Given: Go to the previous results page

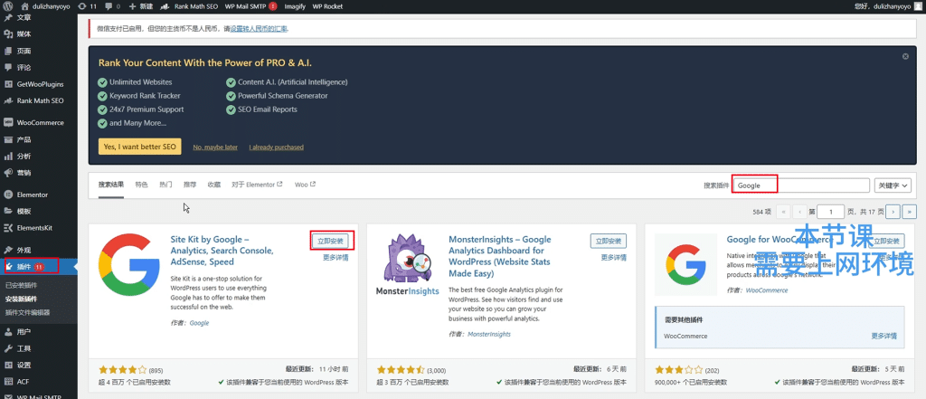Looking at the screenshot, I should [799, 211].
